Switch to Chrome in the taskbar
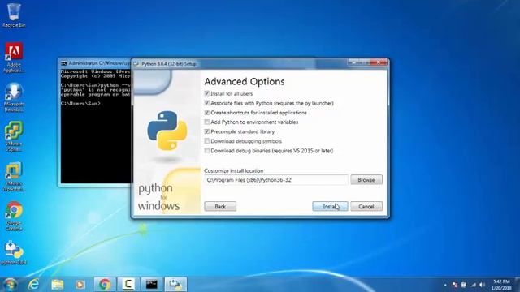The width and height of the screenshot is (520, 292). 105,285
